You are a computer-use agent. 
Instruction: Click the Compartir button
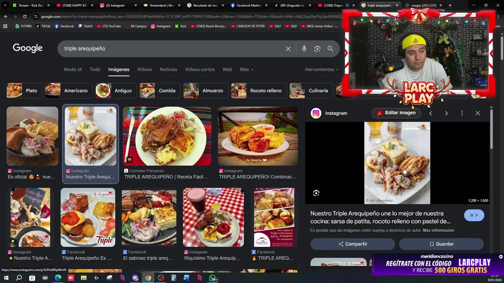(x=353, y=244)
